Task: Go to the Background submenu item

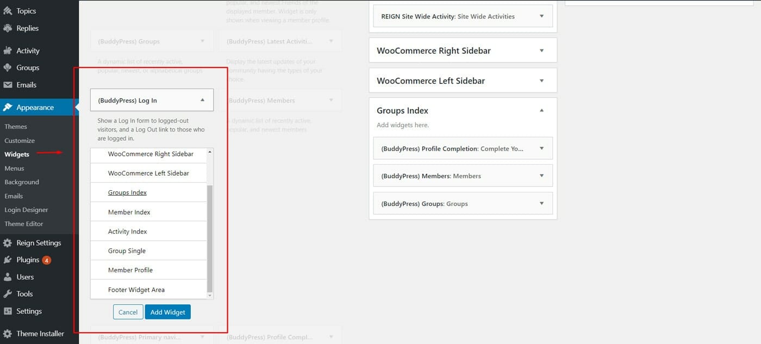Action: 22,182
